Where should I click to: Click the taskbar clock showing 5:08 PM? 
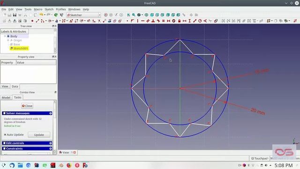point(284,165)
